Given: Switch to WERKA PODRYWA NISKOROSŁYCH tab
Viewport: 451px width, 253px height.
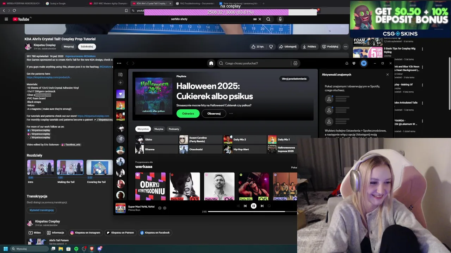Looking at the screenshot, I should tap(22, 4).
